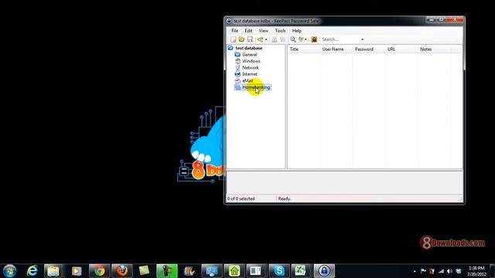Screen dimensions: 495x278
Task: Open the Help menu
Action: coord(297,31)
